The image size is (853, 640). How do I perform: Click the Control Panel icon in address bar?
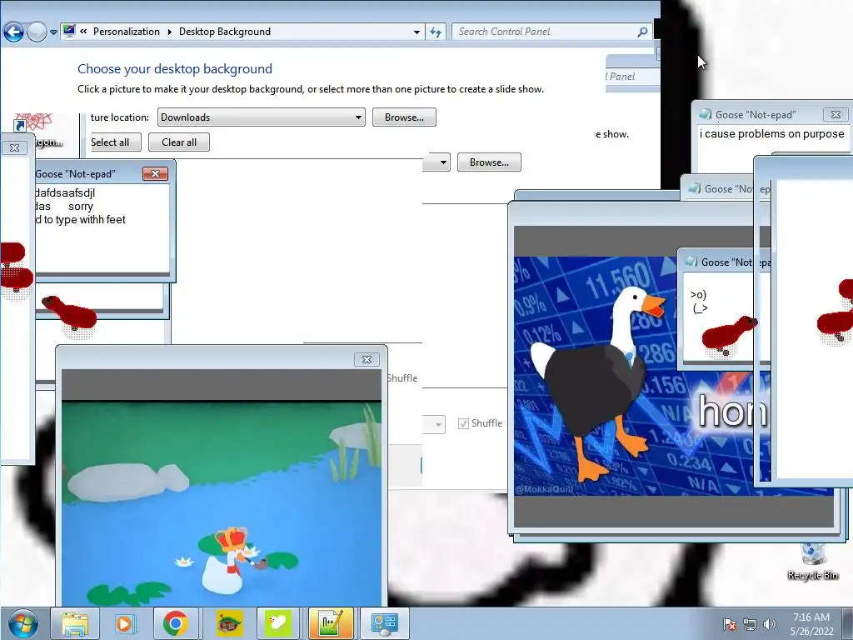[x=69, y=31]
